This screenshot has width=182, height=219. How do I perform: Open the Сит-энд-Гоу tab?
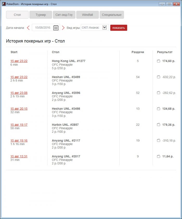click(x=64, y=15)
